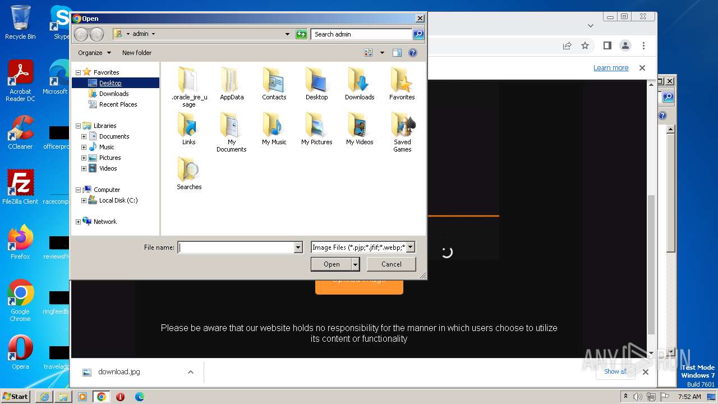Click the change view icon
718x404 pixels.
pyautogui.click(x=369, y=53)
